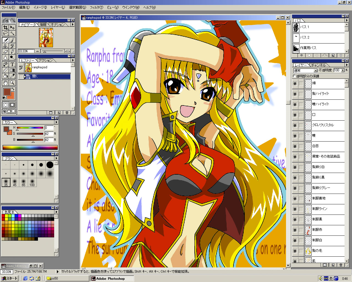Image resolution: width=352 pixels, height=282 pixels.
Task: Switch to the オプション tab
Action: tap(57, 25)
